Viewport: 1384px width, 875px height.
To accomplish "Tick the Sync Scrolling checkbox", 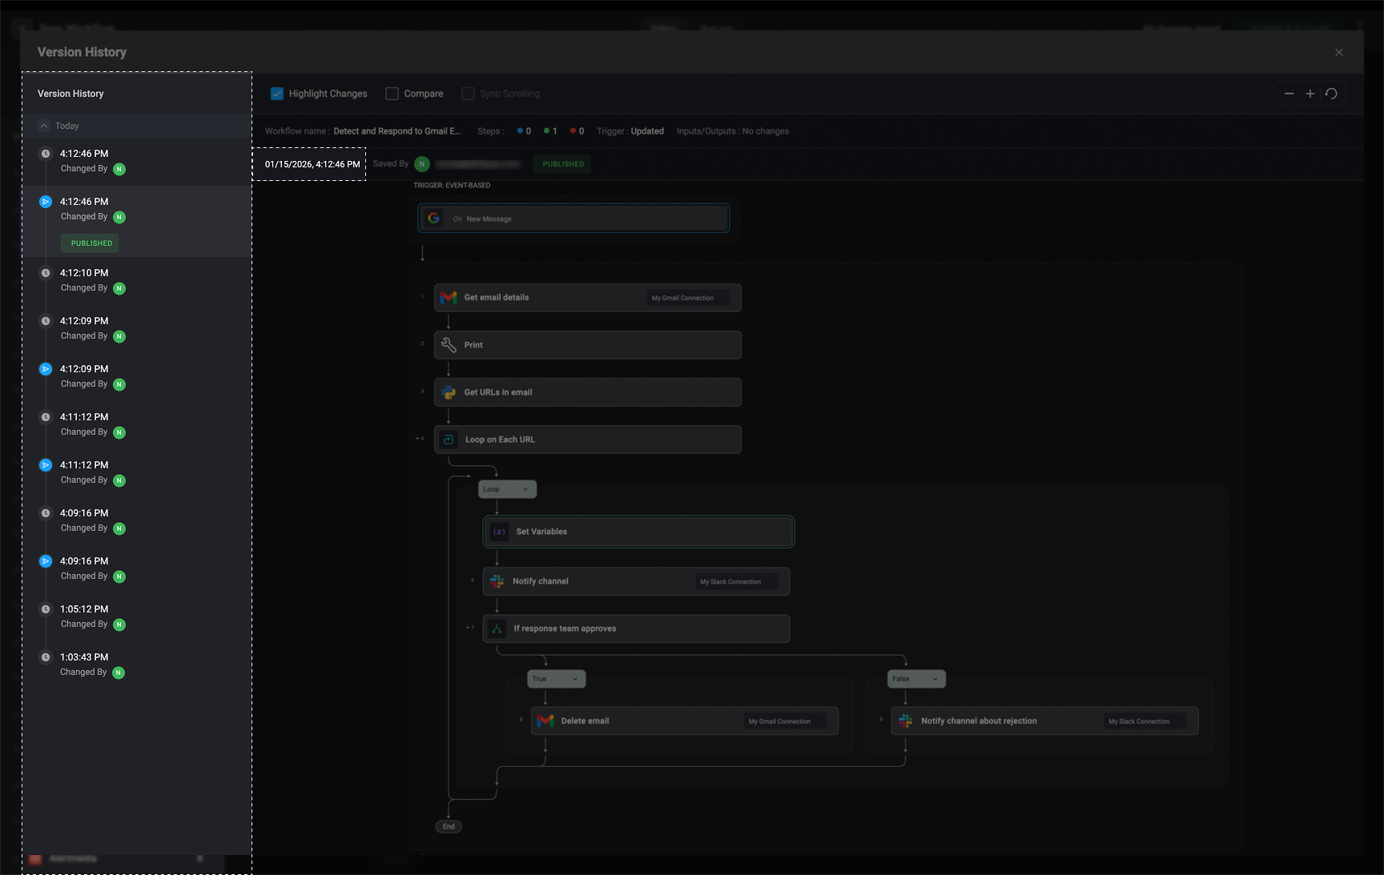I will coord(468,94).
